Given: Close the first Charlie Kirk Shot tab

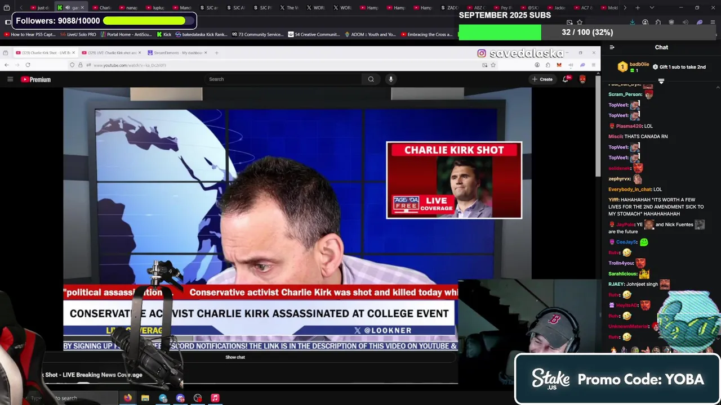Looking at the screenshot, I should coord(73,53).
